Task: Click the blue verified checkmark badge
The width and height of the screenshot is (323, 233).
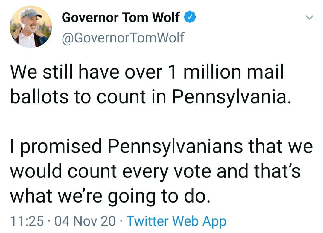Action: (189, 18)
